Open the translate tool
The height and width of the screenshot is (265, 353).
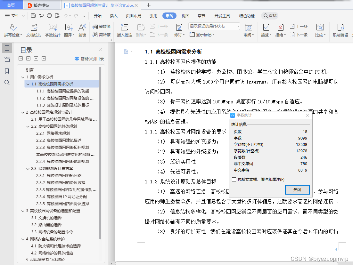point(69,30)
